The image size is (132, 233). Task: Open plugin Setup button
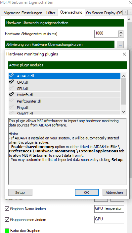(20, 193)
